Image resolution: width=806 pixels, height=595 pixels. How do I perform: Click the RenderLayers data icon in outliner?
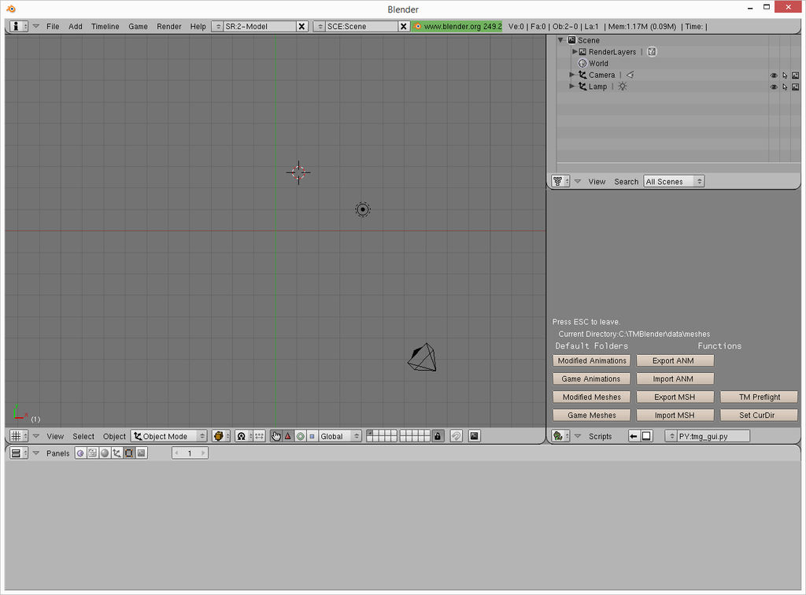[652, 51]
